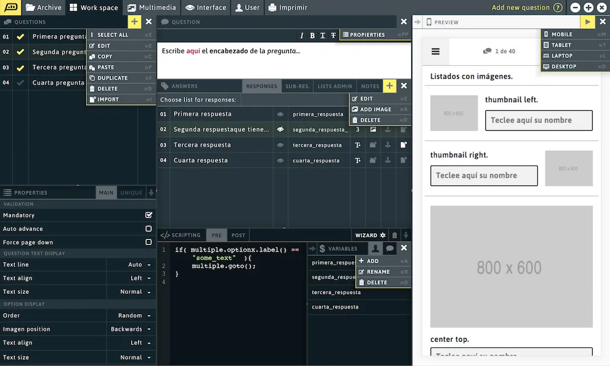
Task: Click the yellow plus in Questions panel
Action: (x=134, y=21)
